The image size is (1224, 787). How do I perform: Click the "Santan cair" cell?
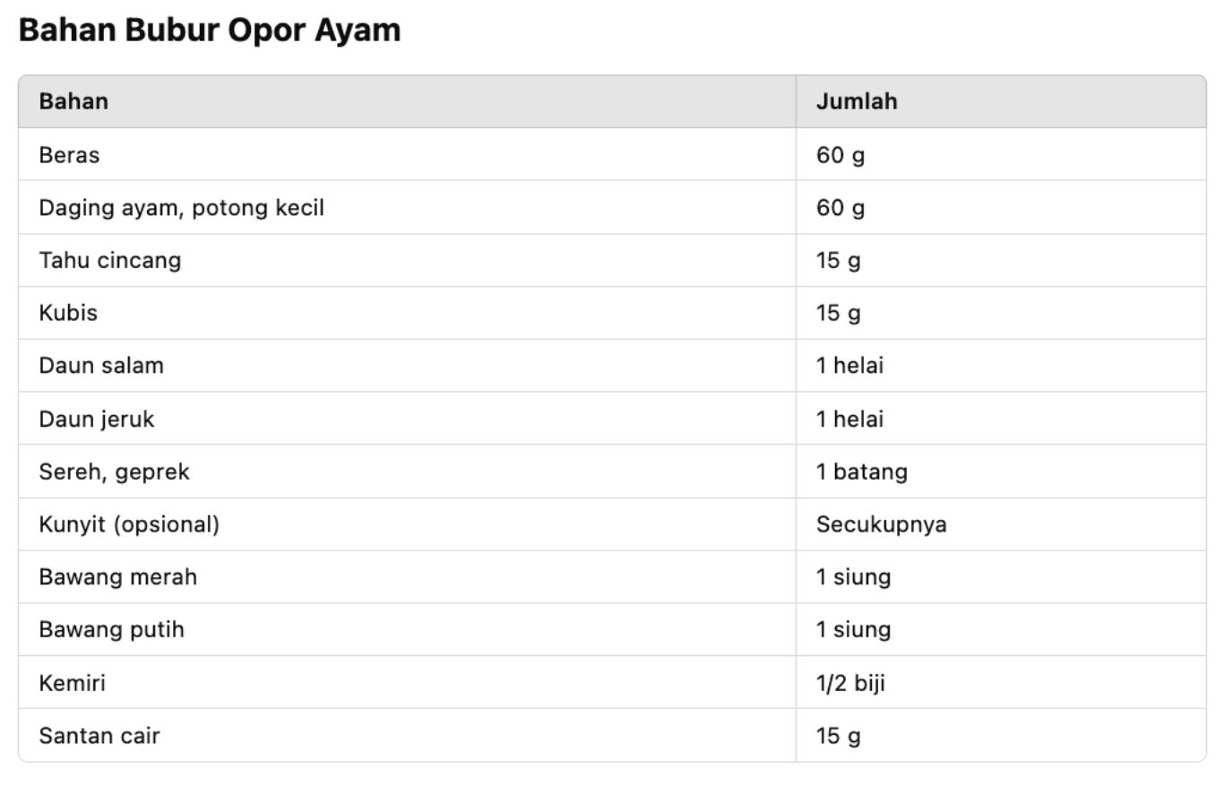coord(99,736)
